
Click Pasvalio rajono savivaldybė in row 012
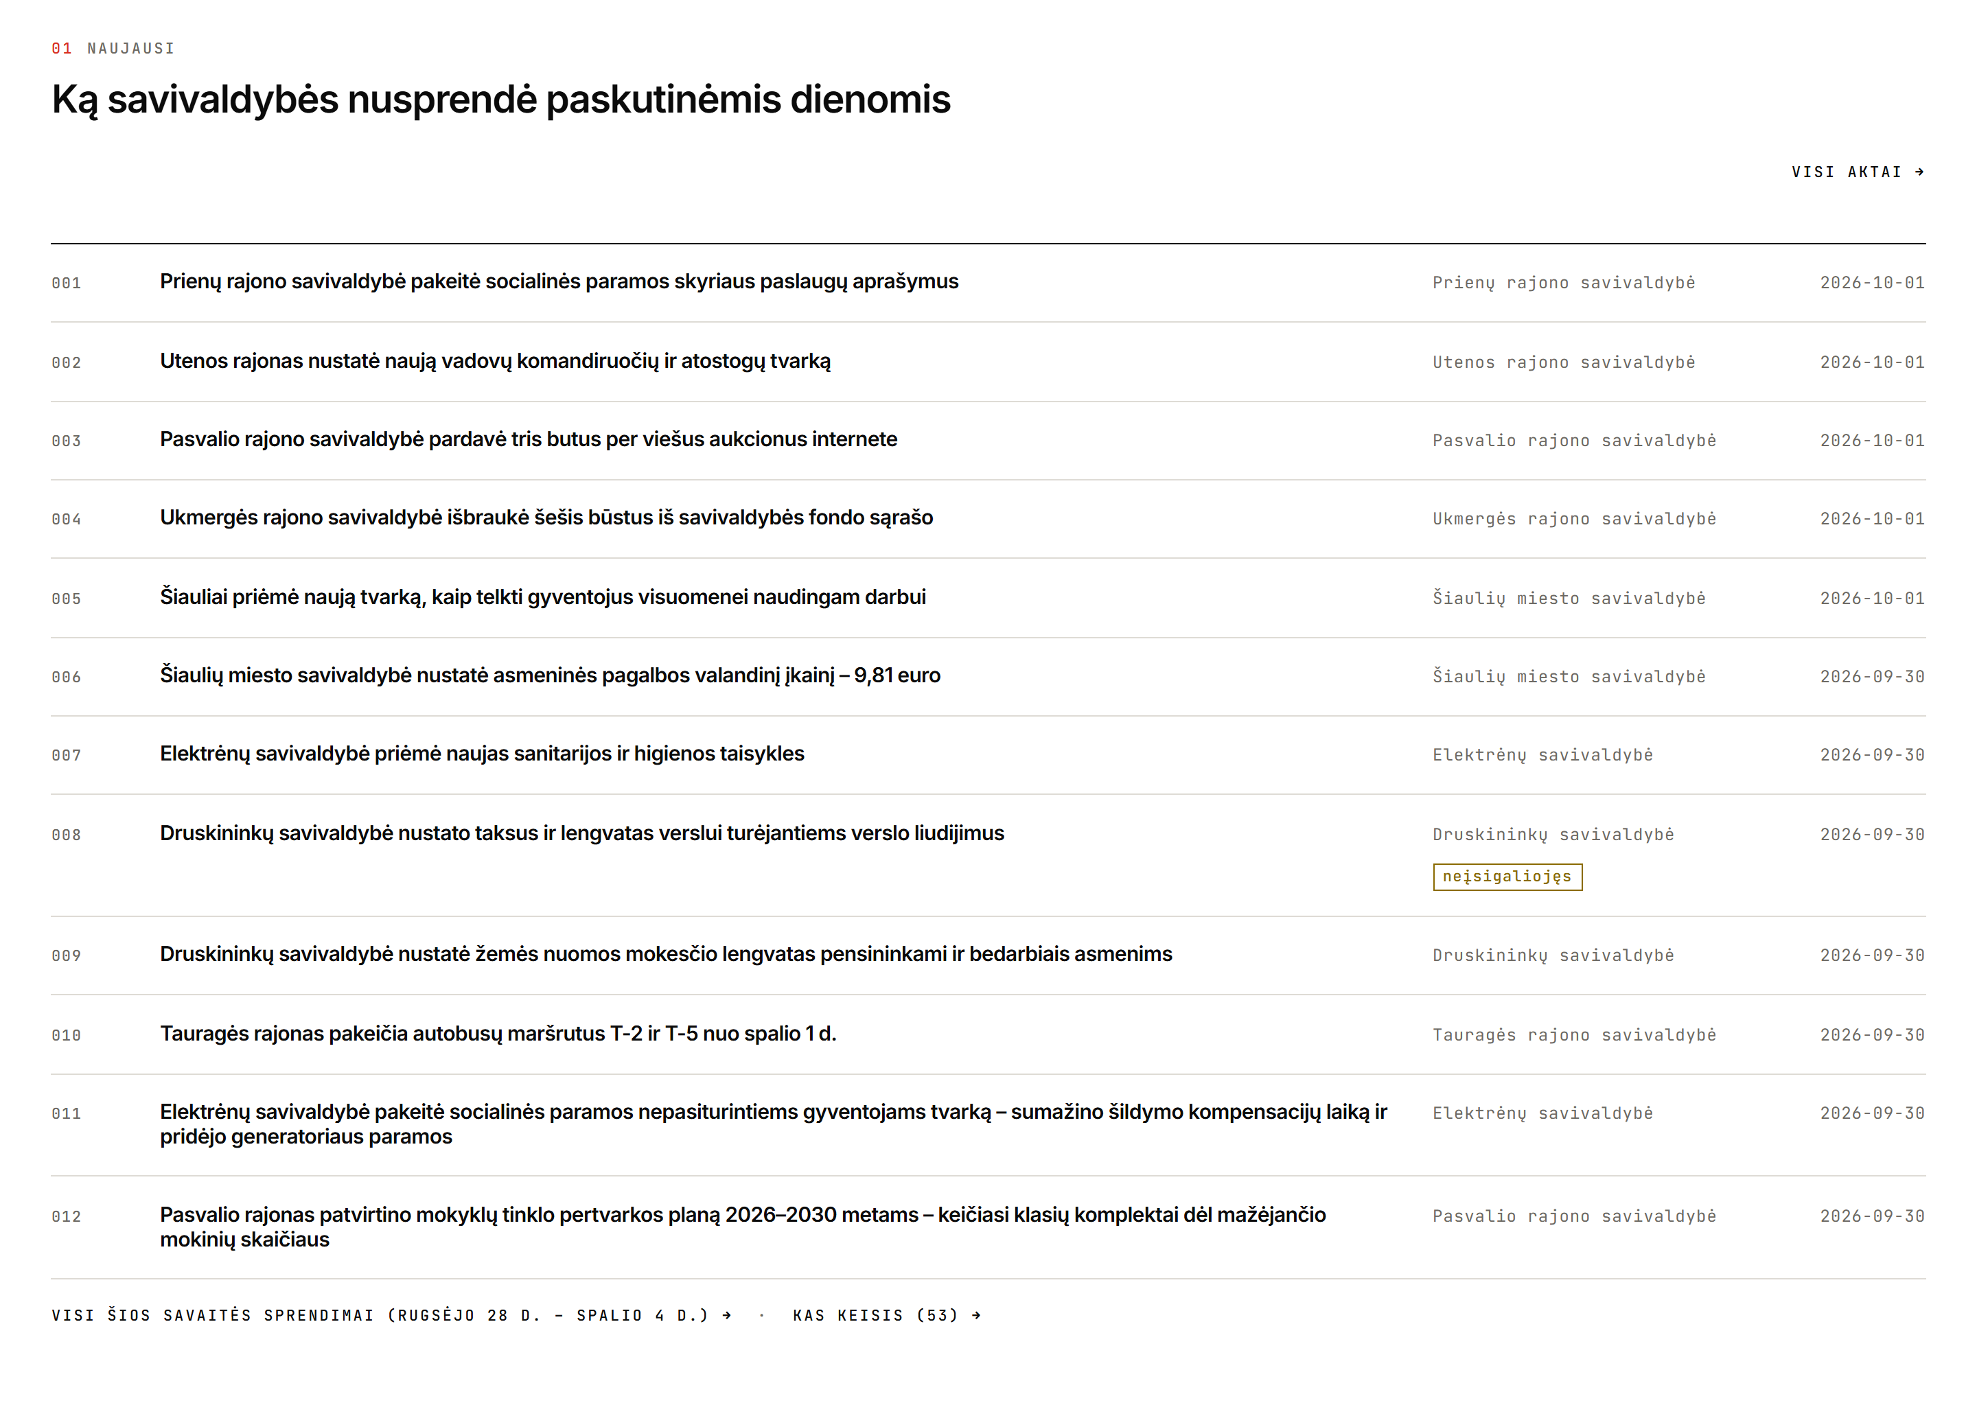point(1573,1216)
